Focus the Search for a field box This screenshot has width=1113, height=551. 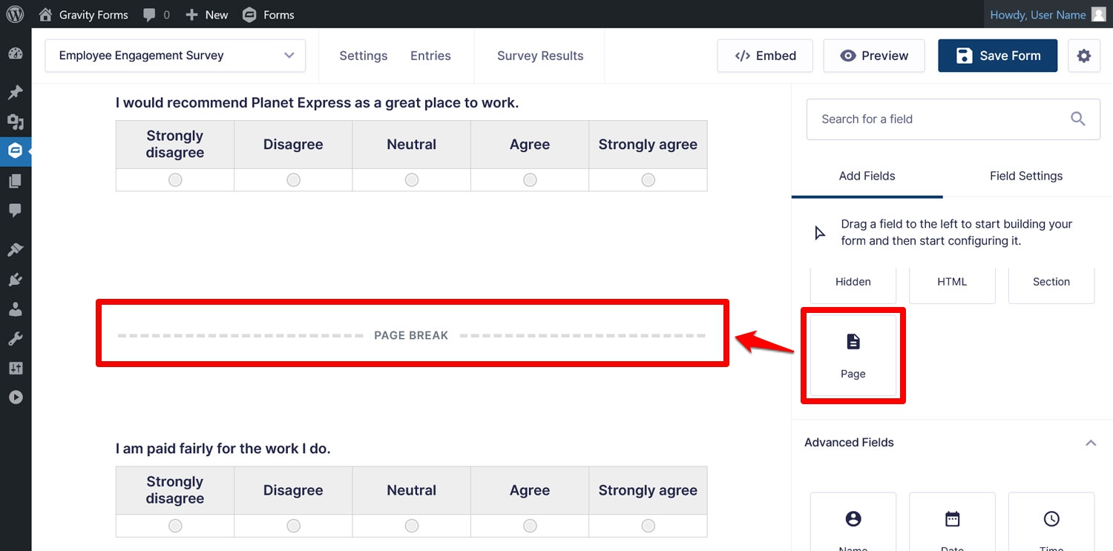(953, 119)
